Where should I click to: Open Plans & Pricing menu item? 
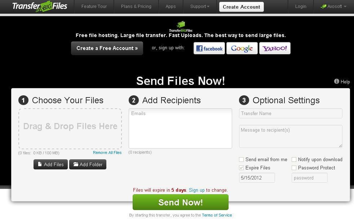click(136, 6)
